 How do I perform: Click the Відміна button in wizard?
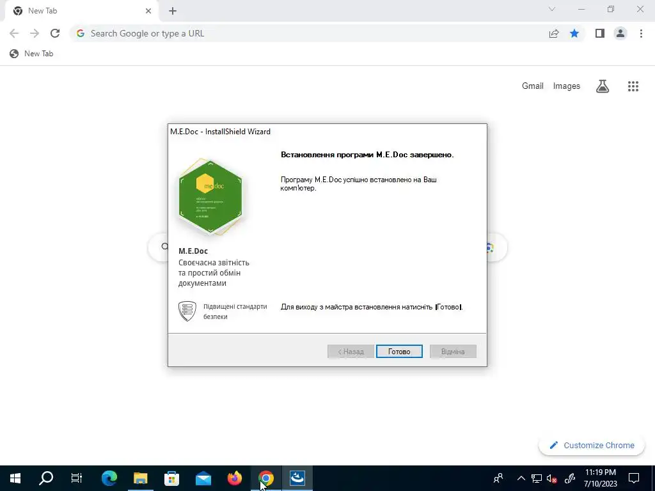(453, 352)
